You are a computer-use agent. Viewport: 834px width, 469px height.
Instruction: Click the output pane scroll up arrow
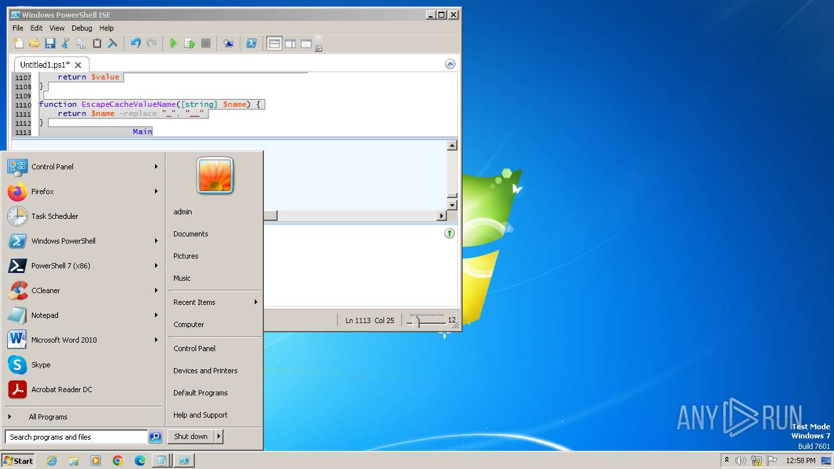452,145
